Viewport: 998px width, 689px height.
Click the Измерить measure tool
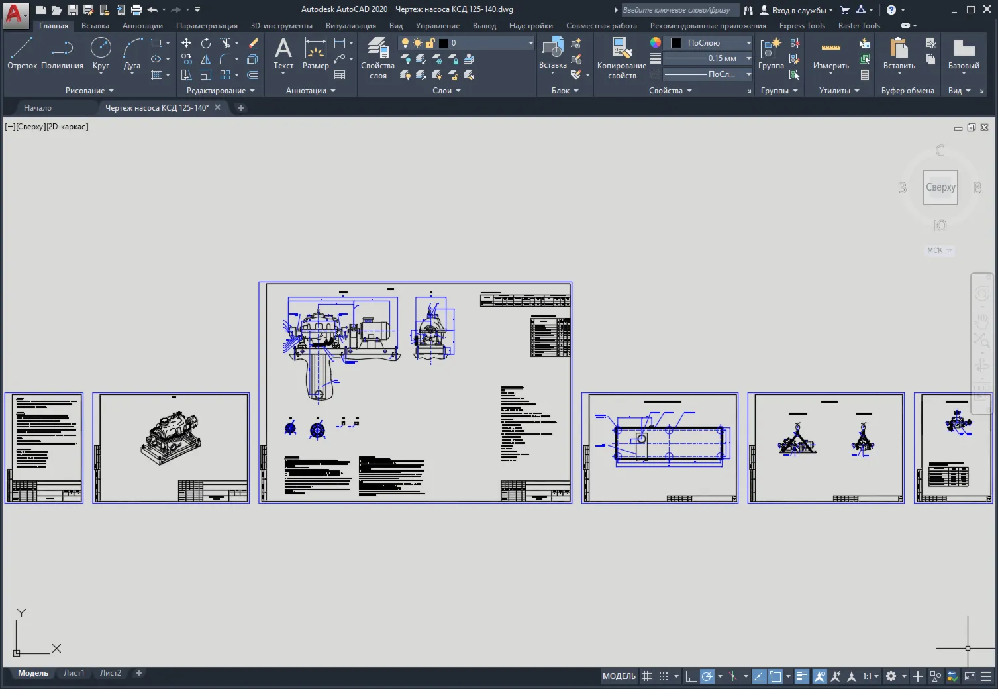830,54
